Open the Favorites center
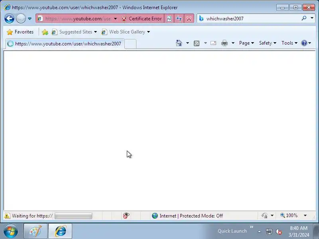This screenshot has height=239, width=319. pos(20,32)
